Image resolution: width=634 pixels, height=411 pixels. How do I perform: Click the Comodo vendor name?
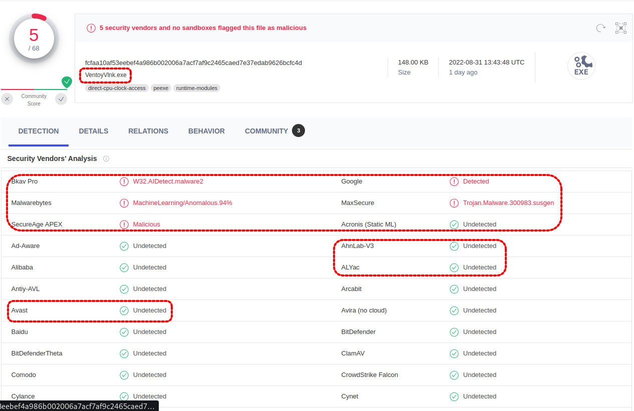24,375
